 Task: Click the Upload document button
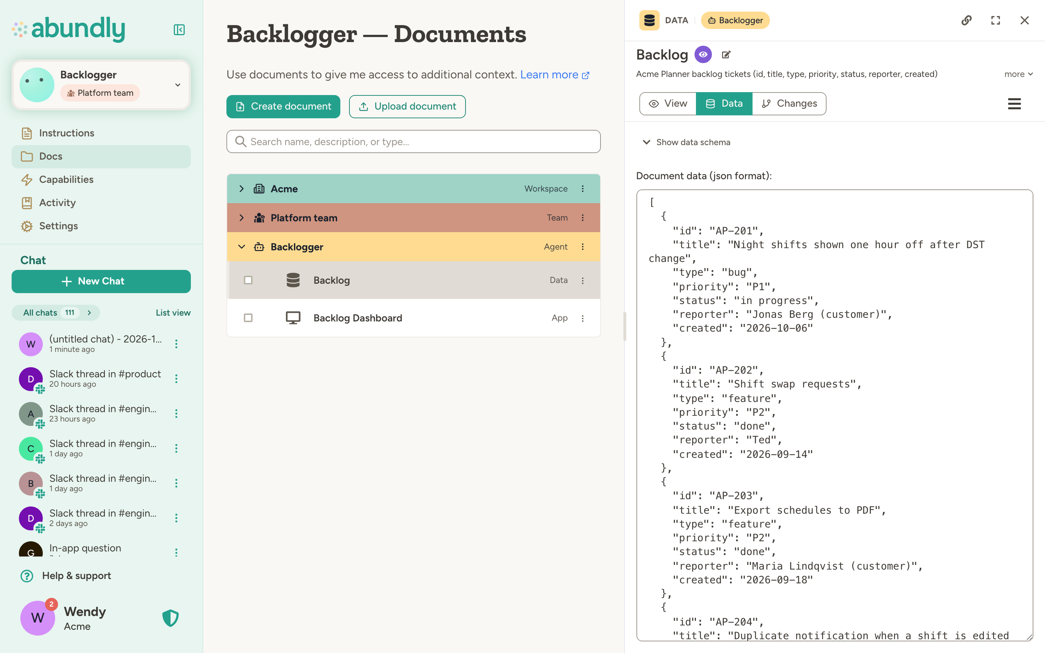407,106
